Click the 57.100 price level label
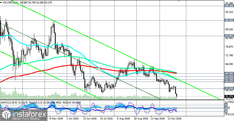 pyautogui.click(x=229, y=88)
